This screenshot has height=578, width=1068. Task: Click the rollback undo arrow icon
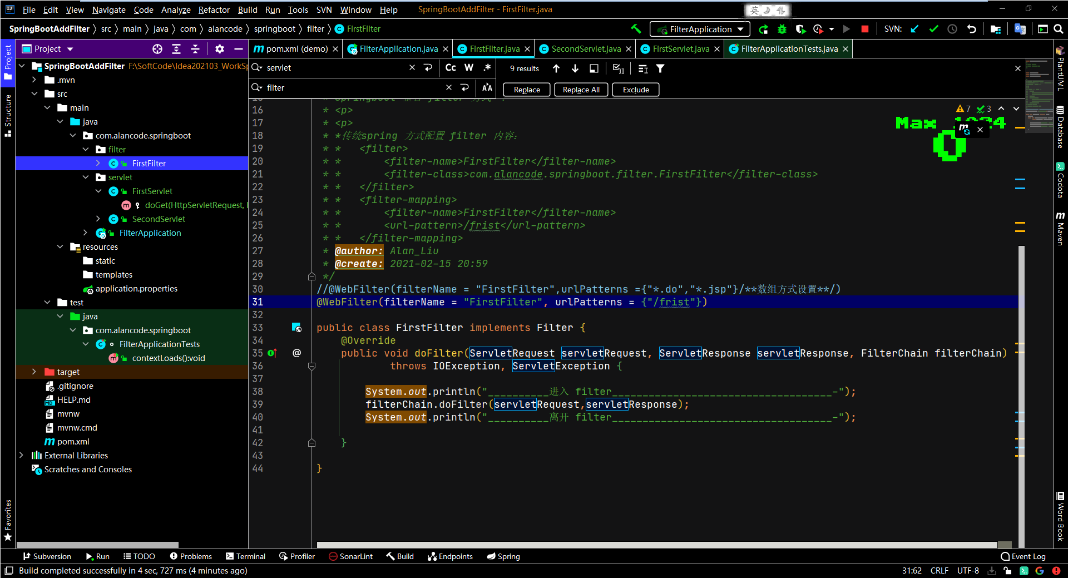click(x=971, y=29)
